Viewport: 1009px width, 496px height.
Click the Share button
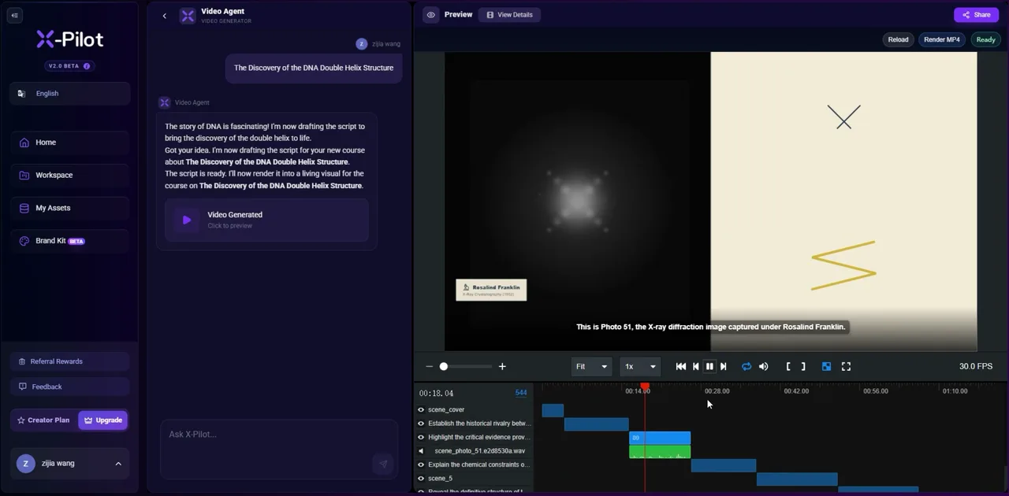pyautogui.click(x=976, y=15)
